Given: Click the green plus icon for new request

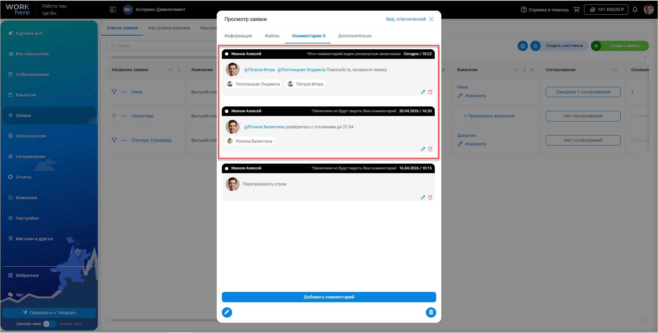Looking at the screenshot, I should (596, 46).
